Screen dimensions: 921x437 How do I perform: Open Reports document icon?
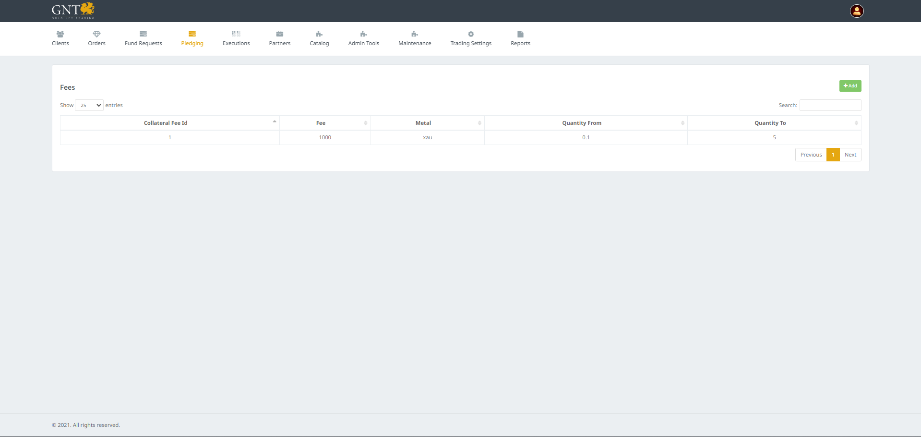[520, 34]
